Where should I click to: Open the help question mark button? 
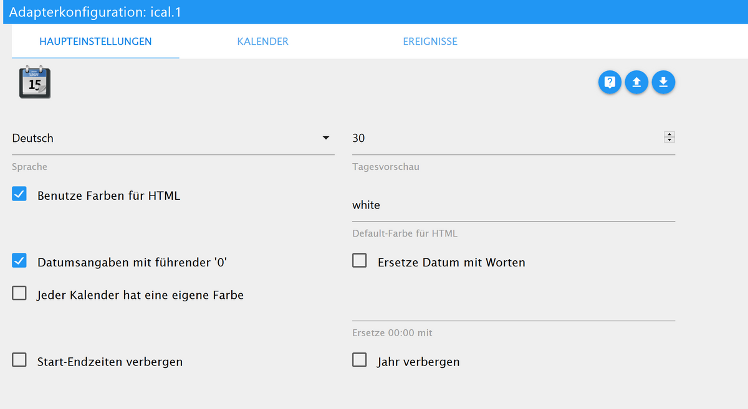pos(610,82)
